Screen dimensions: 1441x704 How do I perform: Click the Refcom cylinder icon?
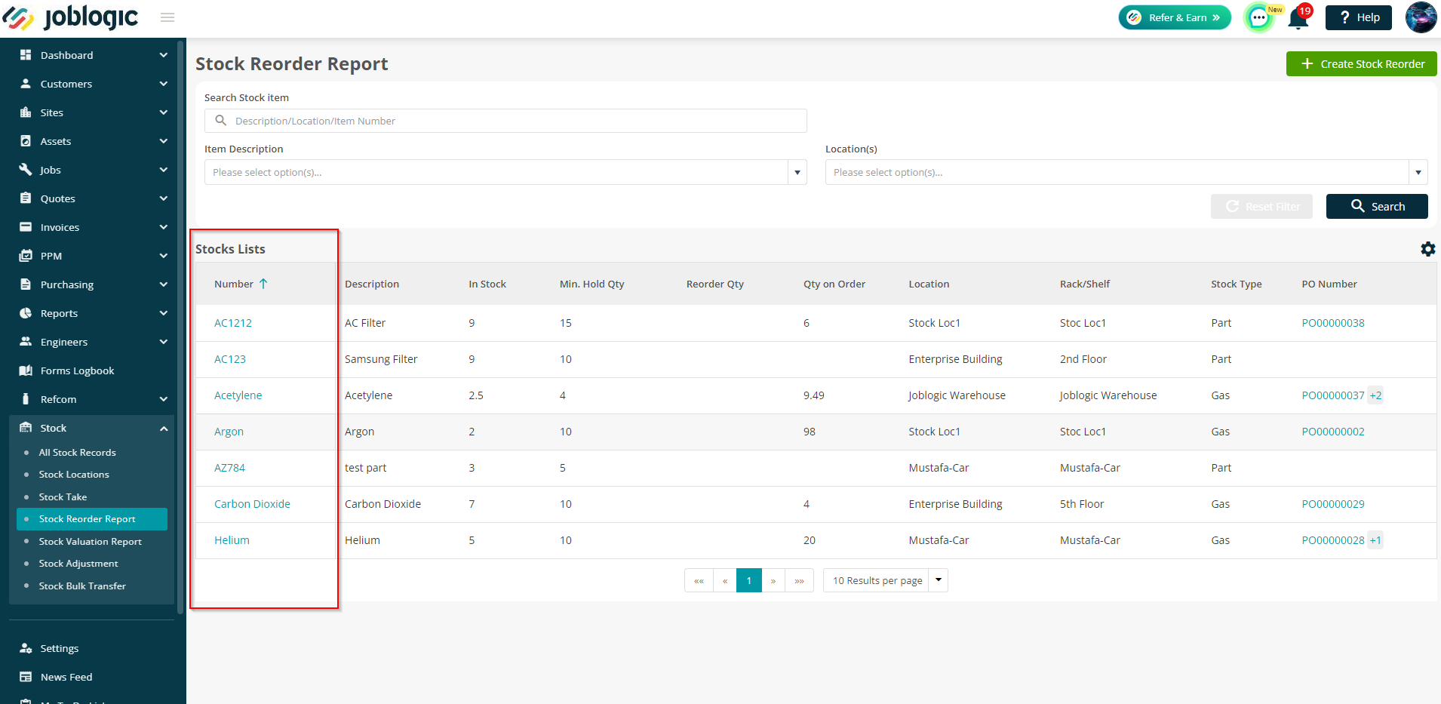26,399
